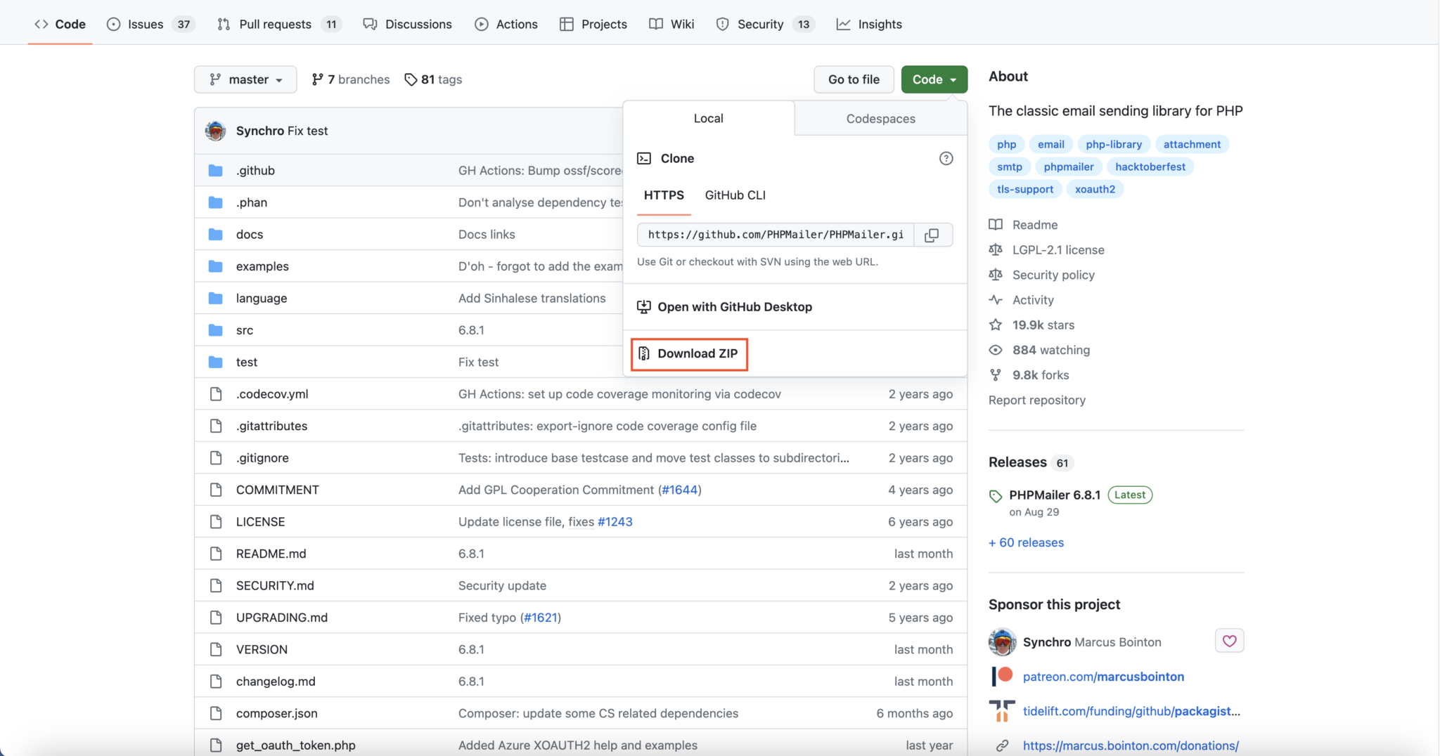Click the heart icon to sponsor Synchro
Viewport: 1440px width, 756px height.
pos(1229,640)
